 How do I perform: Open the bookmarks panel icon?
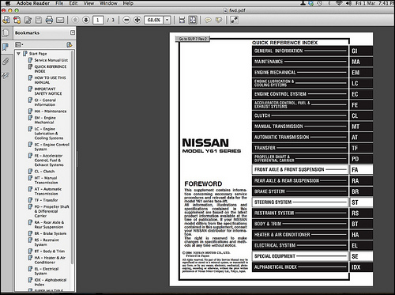click(6, 47)
